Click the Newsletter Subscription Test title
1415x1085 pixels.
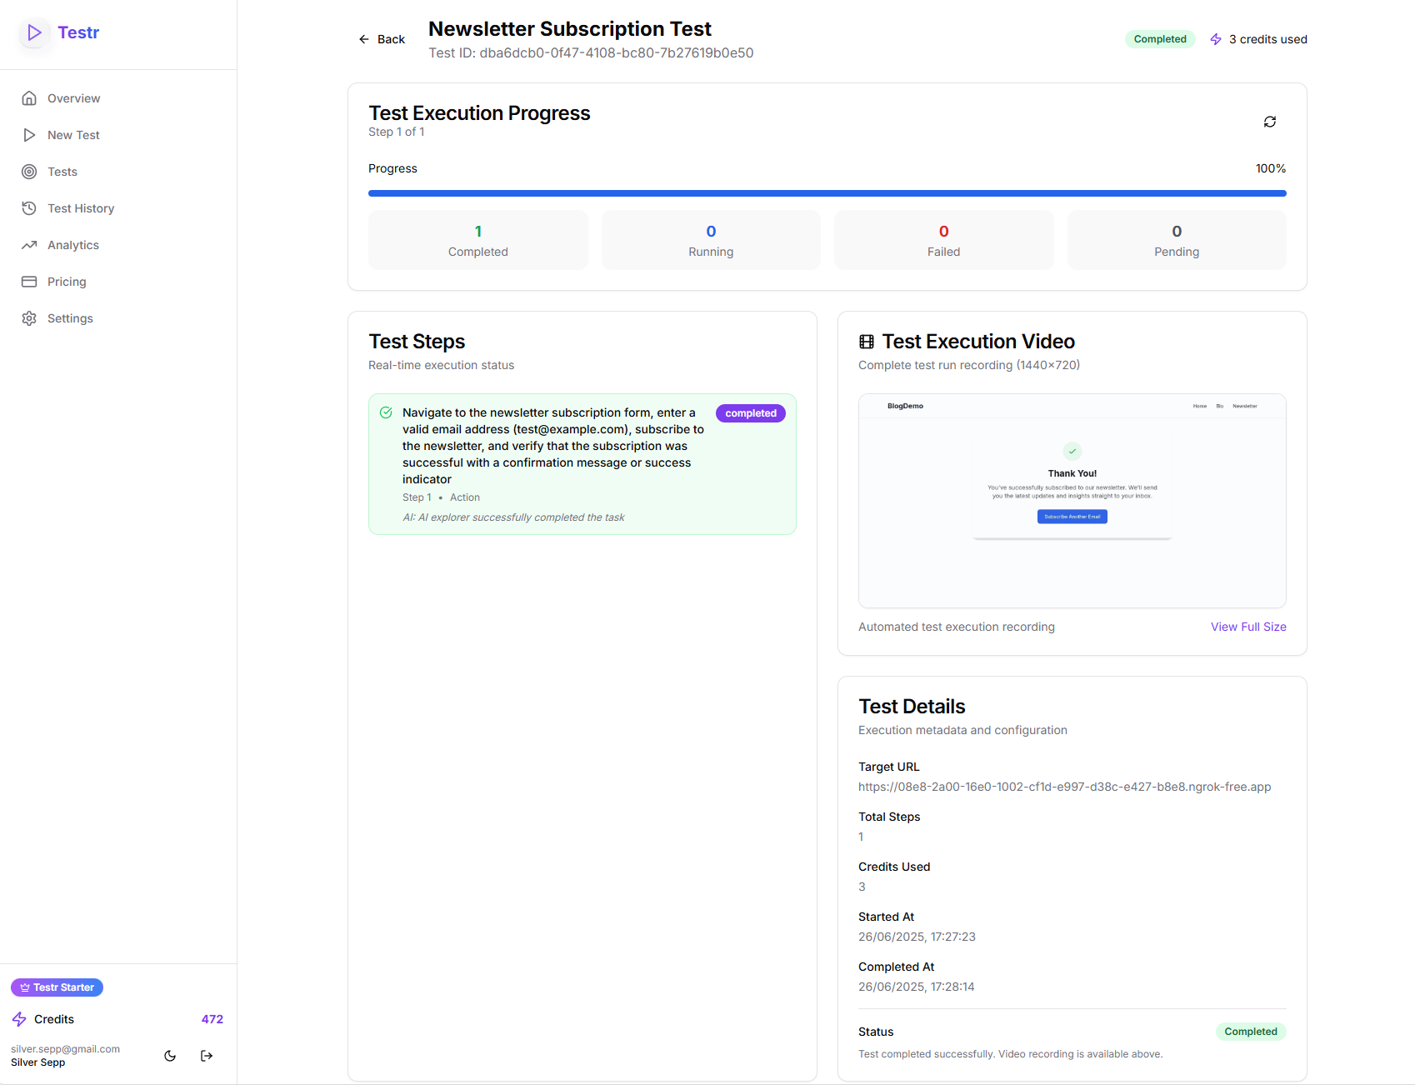[570, 29]
